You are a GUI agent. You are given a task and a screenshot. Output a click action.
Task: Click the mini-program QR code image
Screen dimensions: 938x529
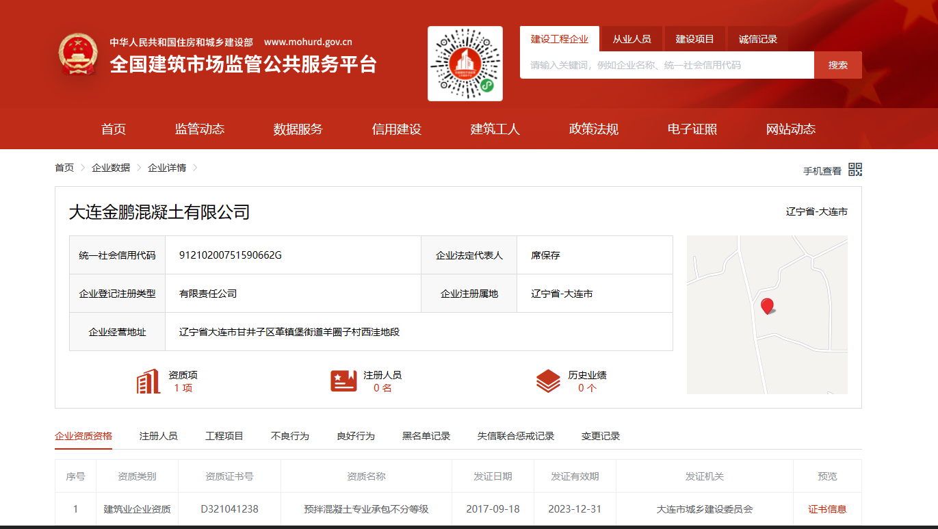[465, 64]
